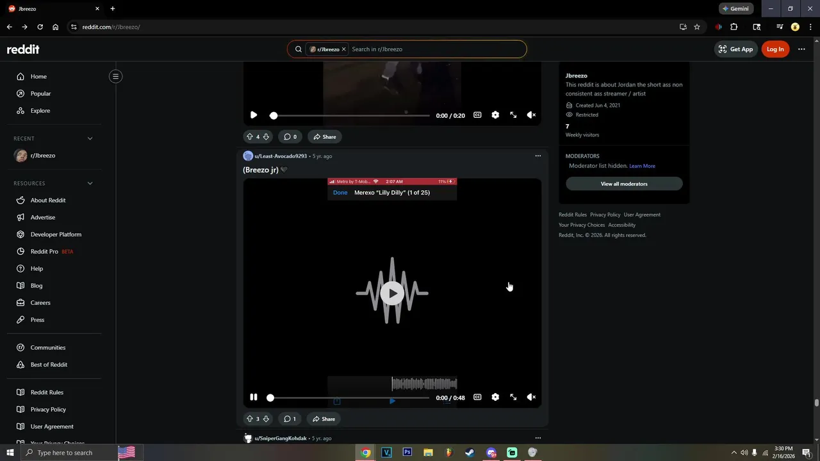Viewport: 820px width, 461px height.
Task: Open comments on post with 0 comments
Action: (x=290, y=137)
